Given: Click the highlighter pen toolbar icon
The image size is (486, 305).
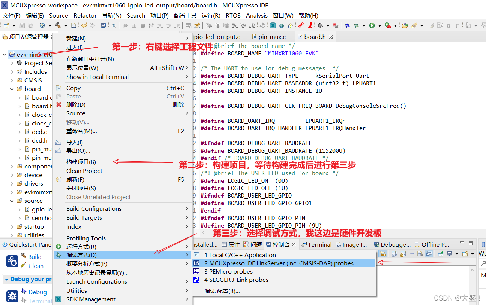Looking at the screenshot, I should pos(414,25).
